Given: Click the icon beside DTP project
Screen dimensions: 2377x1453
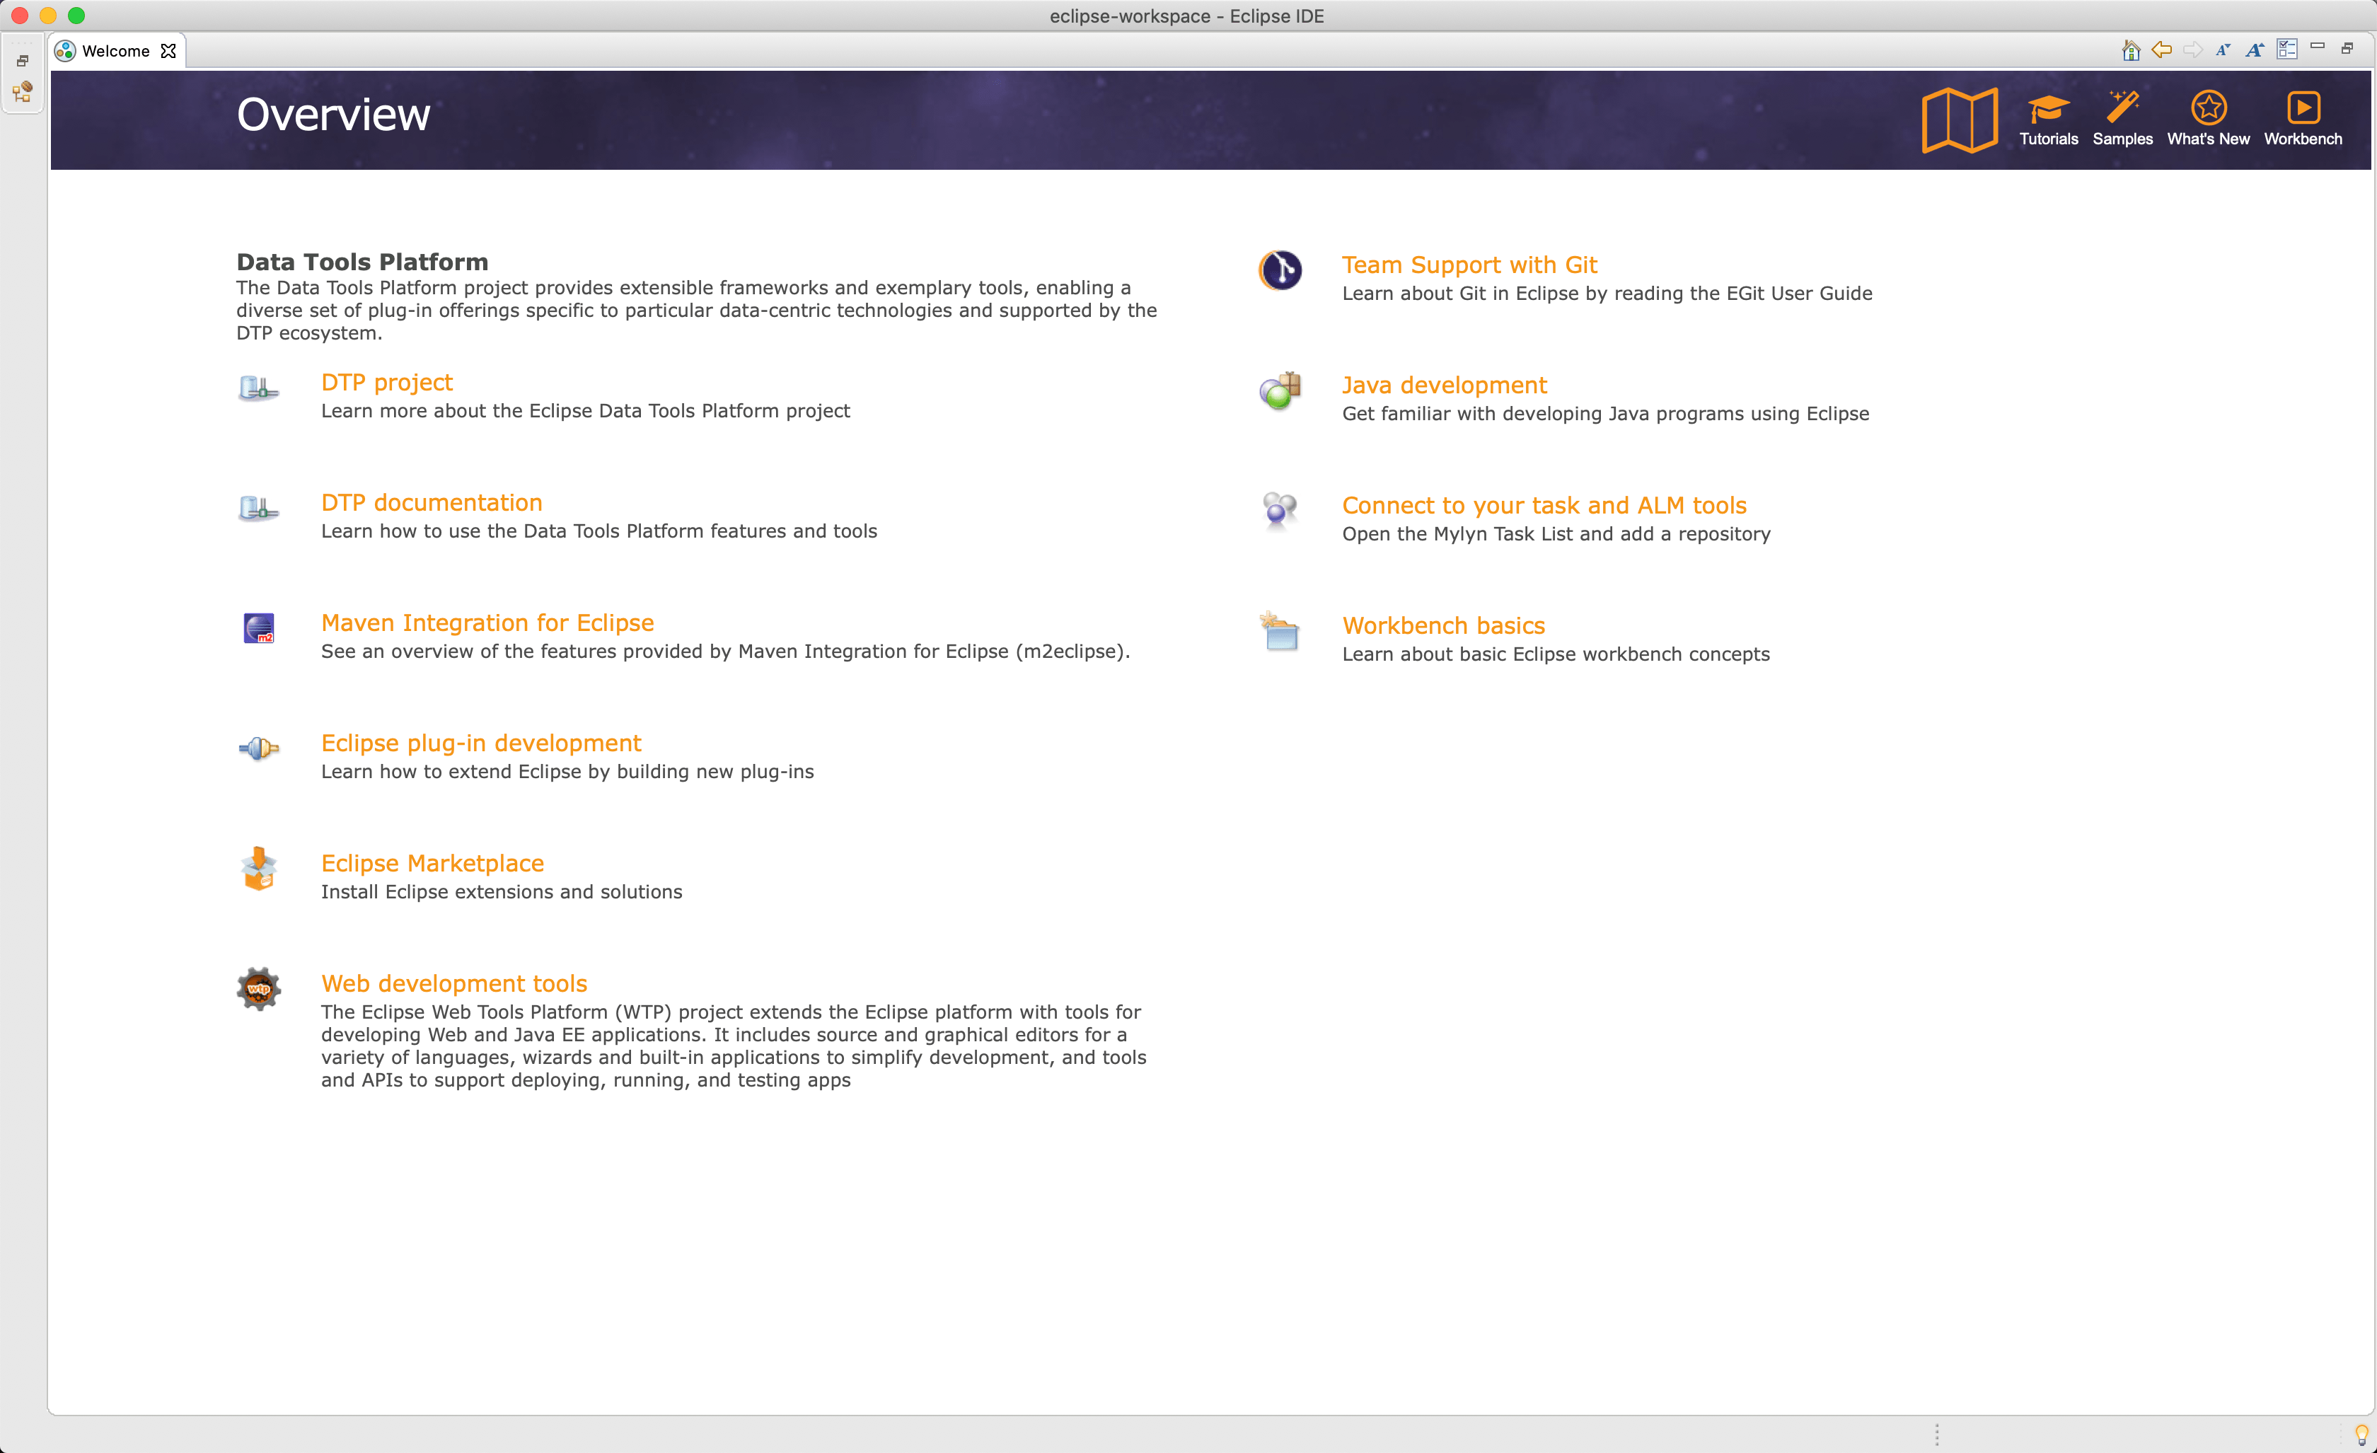Looking at the screenshot, I should coord(258,388).
